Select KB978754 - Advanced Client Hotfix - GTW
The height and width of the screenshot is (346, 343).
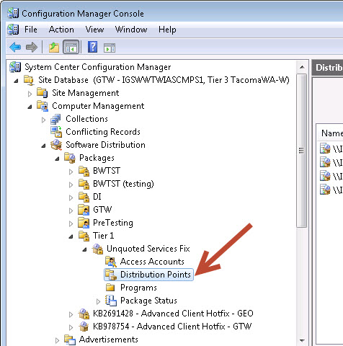coord(172,327)
